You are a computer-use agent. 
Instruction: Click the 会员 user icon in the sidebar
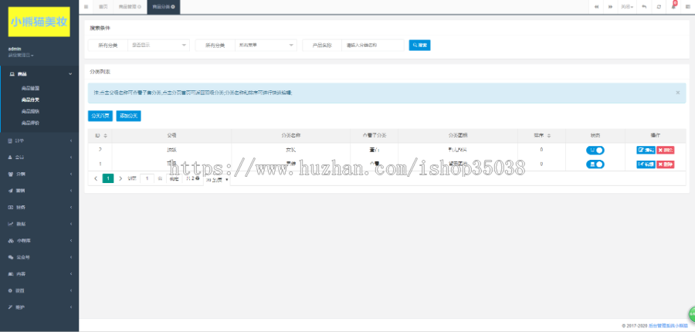click(11, 158)
